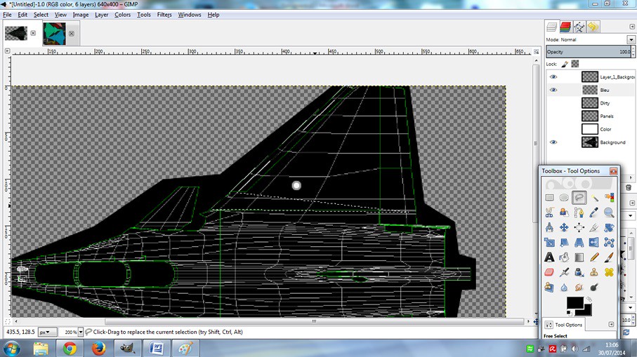Open the Layers dock tab configuration menu
637x357 pixels.
pyautogui.click(x=631, y=27)
